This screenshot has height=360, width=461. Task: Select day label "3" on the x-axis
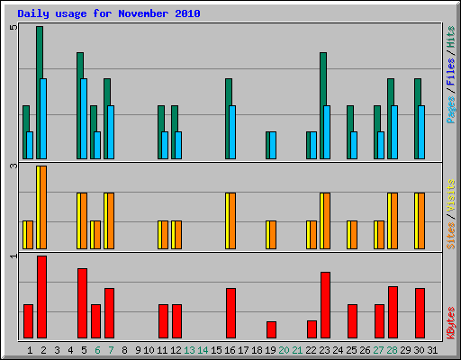click(57, 350)
